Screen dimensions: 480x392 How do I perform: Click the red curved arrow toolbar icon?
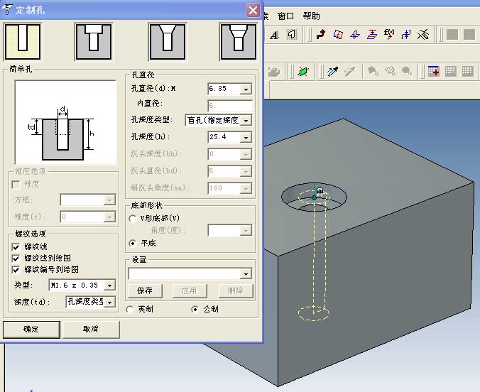[321, 34]
